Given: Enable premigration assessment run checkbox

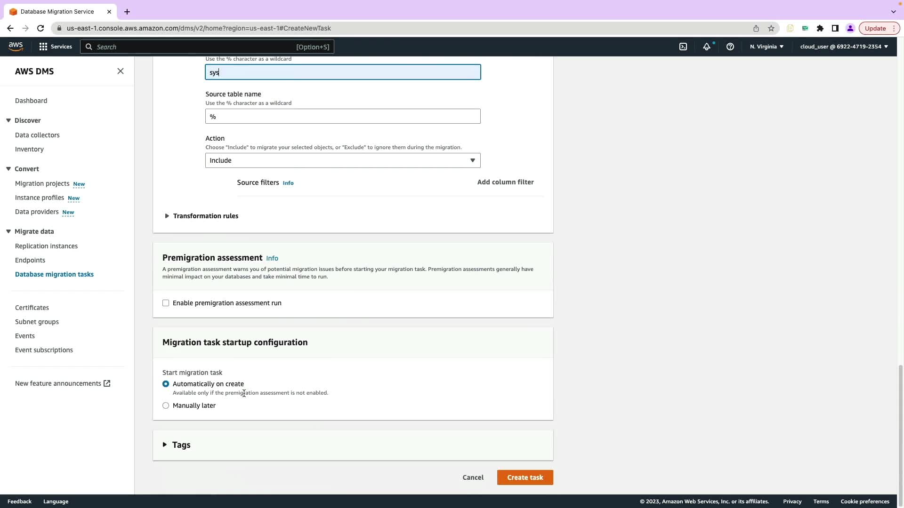Looking at the screenshot, I should click(166, 303).
